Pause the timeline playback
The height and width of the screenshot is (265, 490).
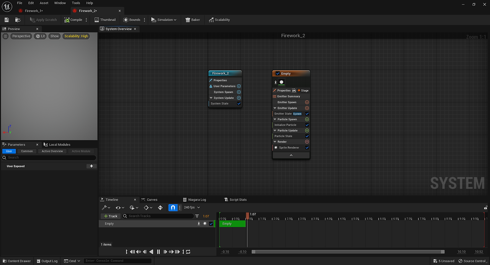[158, 252]
